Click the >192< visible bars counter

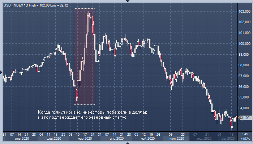(245, 139)
